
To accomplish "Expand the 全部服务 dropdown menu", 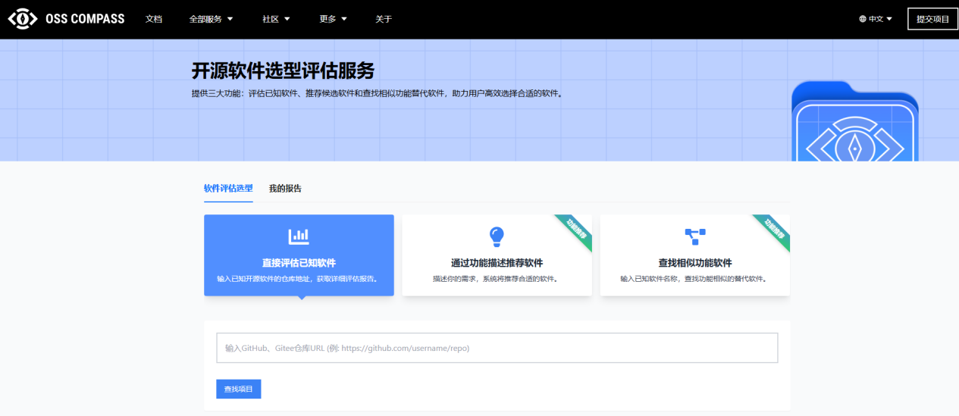I will pos(211,19).
